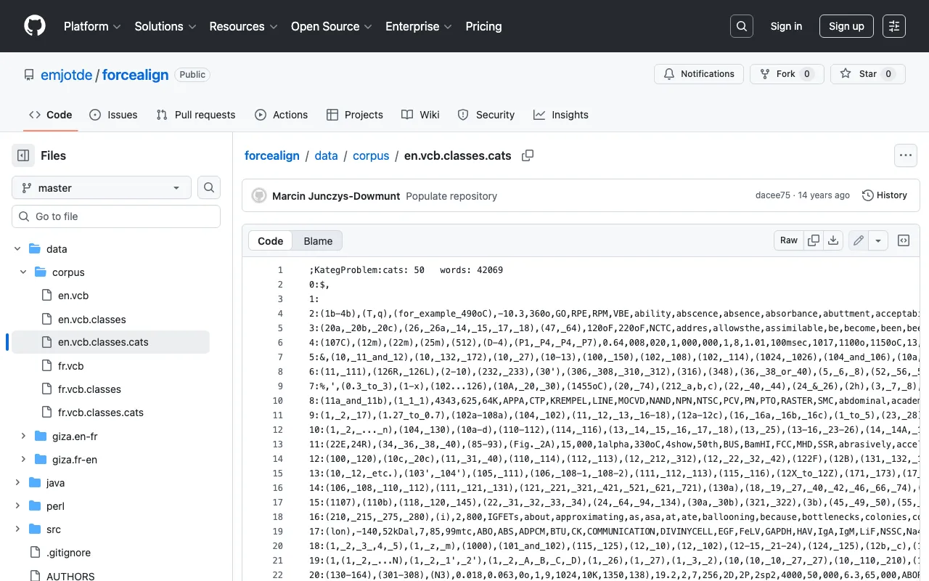
Task: Open the symbols panel icon
Action: click(904, 240)
